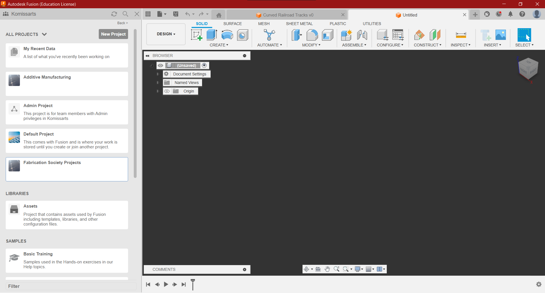This screenshot has height=293, width=545.
Task: Open the ASSEMBLE dropdown menu
Action: pos(354,45)
